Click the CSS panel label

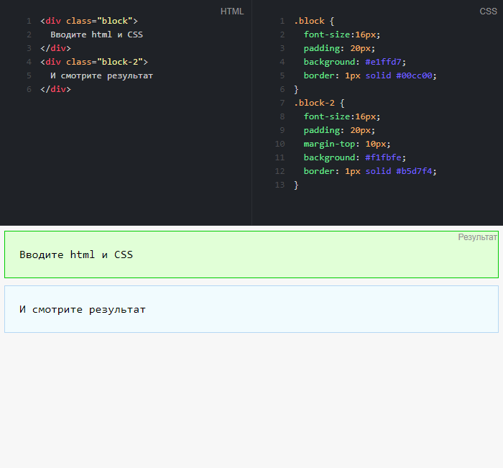(x=488, y=12)
